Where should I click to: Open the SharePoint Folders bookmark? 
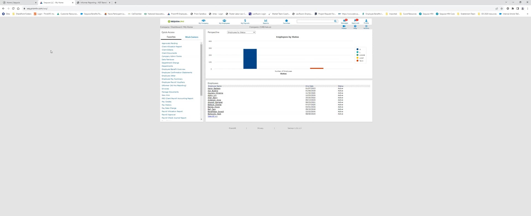pos(22,14)
